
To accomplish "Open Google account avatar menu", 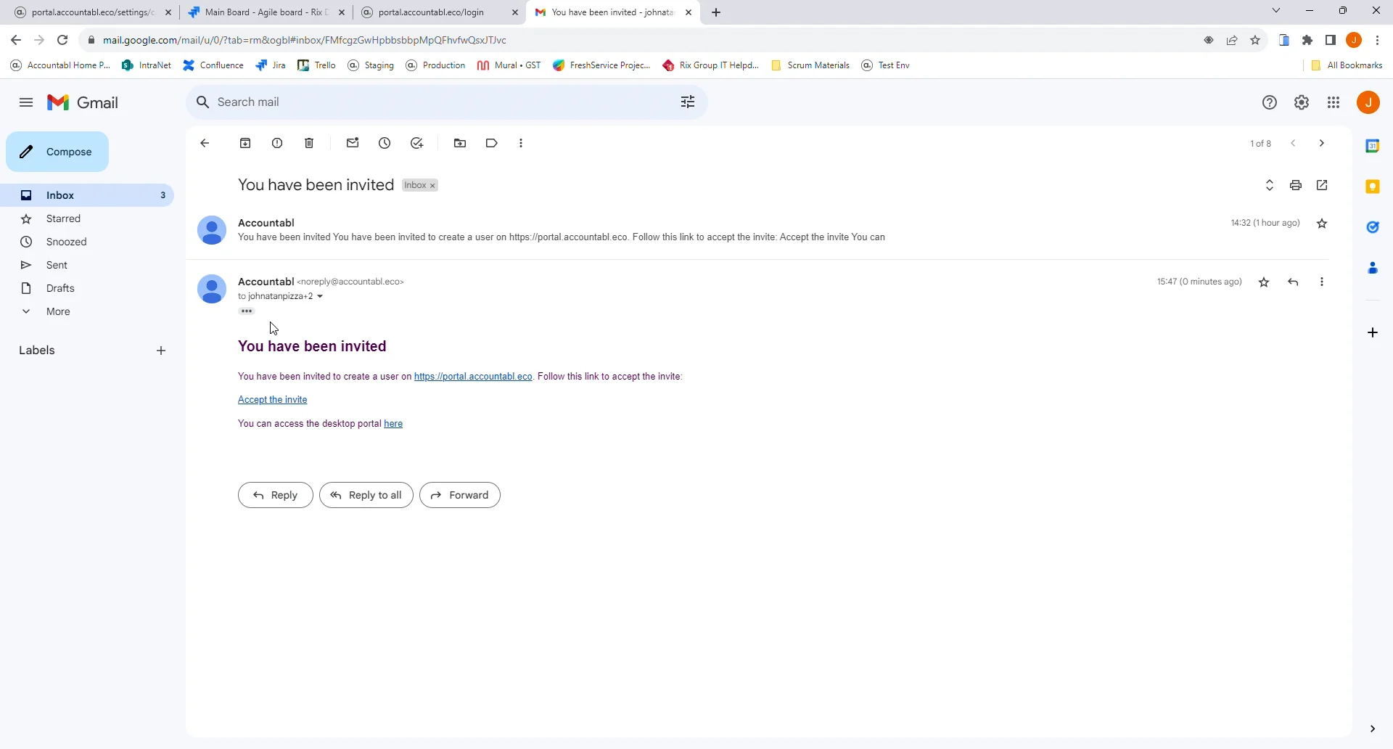I will click(x=1368, y=103).
